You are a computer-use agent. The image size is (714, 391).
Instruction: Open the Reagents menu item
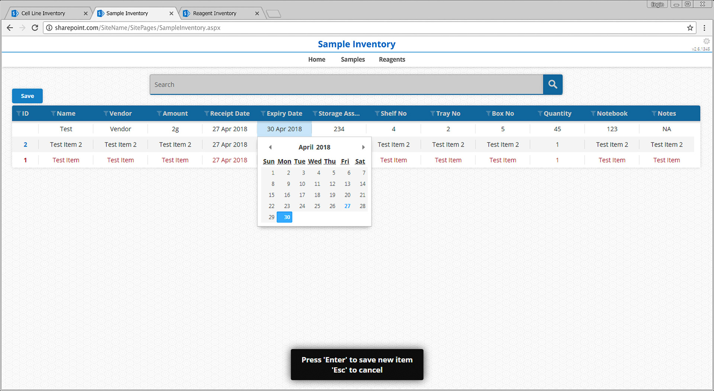pyautogui.click(x=392, y=59)
